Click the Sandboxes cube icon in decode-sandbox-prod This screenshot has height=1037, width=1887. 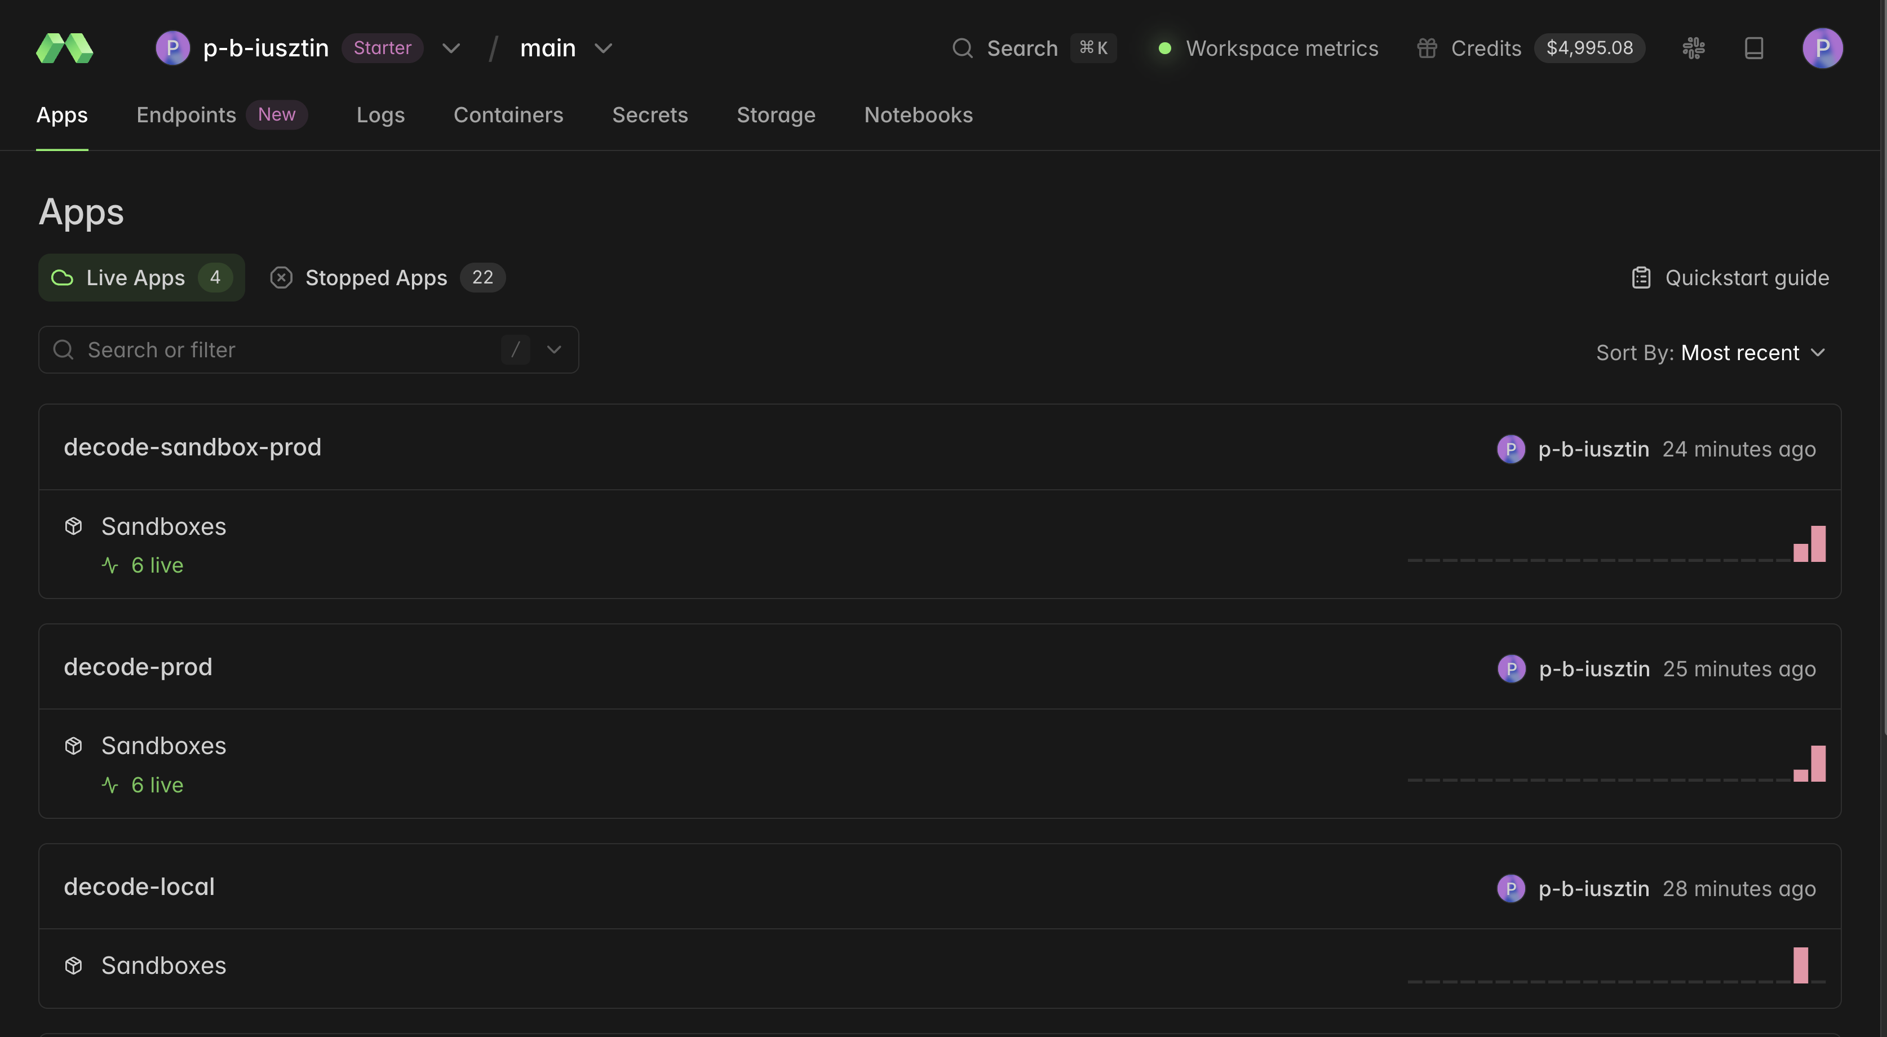pyautogui.click(x=73, y=526)
